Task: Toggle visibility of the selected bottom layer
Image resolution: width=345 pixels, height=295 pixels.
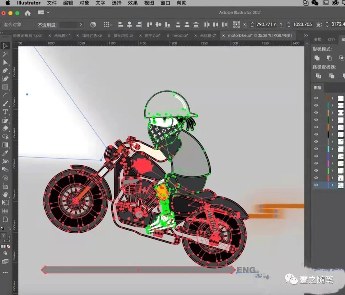Action: pos(316,185)
